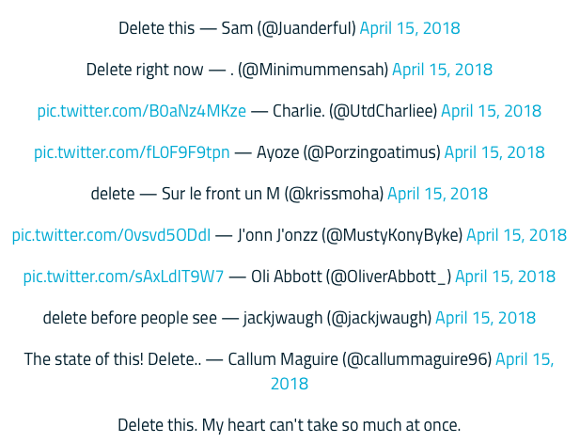Open the April 15, 2018 link after @Juanderful
Viewport: 580px width, 443px height.
point(410,28)
